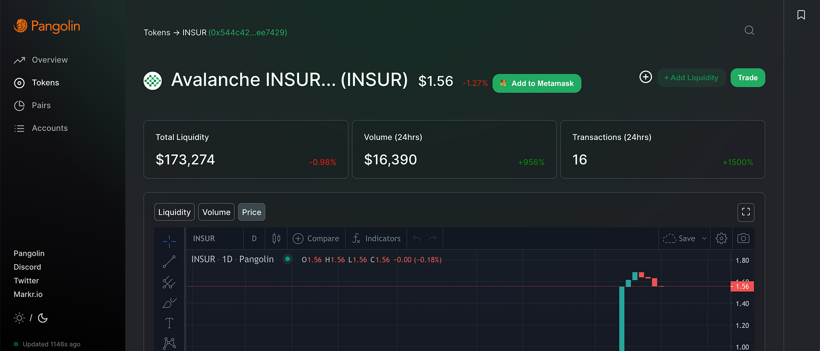Select the trend line drawing tool
820x351 pixels.
coord(169,262)
